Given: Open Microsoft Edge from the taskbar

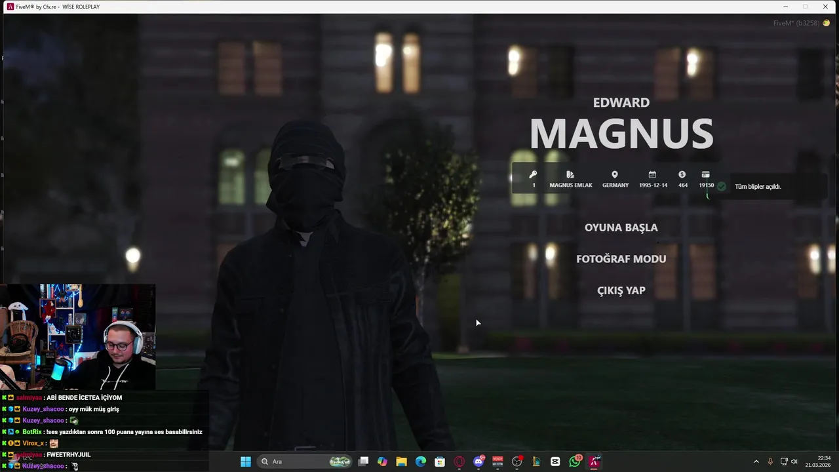Looking at the screenshot, I should click(x=421, y=462).
